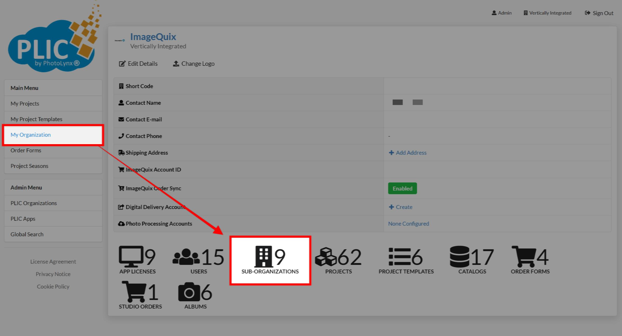
Task: Click the USERS label text
Action: [x=199, y=271]
